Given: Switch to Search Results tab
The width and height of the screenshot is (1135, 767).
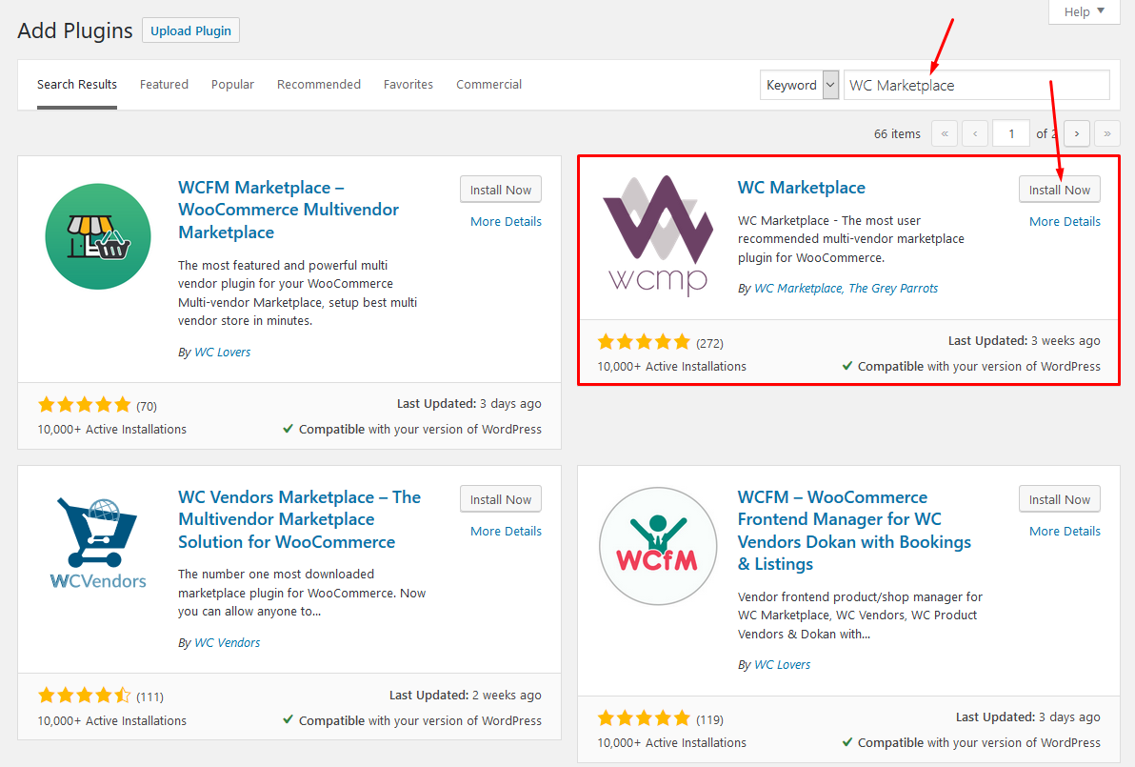Looking at the screenshot, I should [77, 84].
